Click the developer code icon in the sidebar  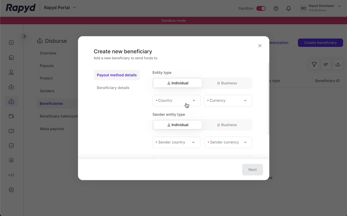click(x=11, y=175)
